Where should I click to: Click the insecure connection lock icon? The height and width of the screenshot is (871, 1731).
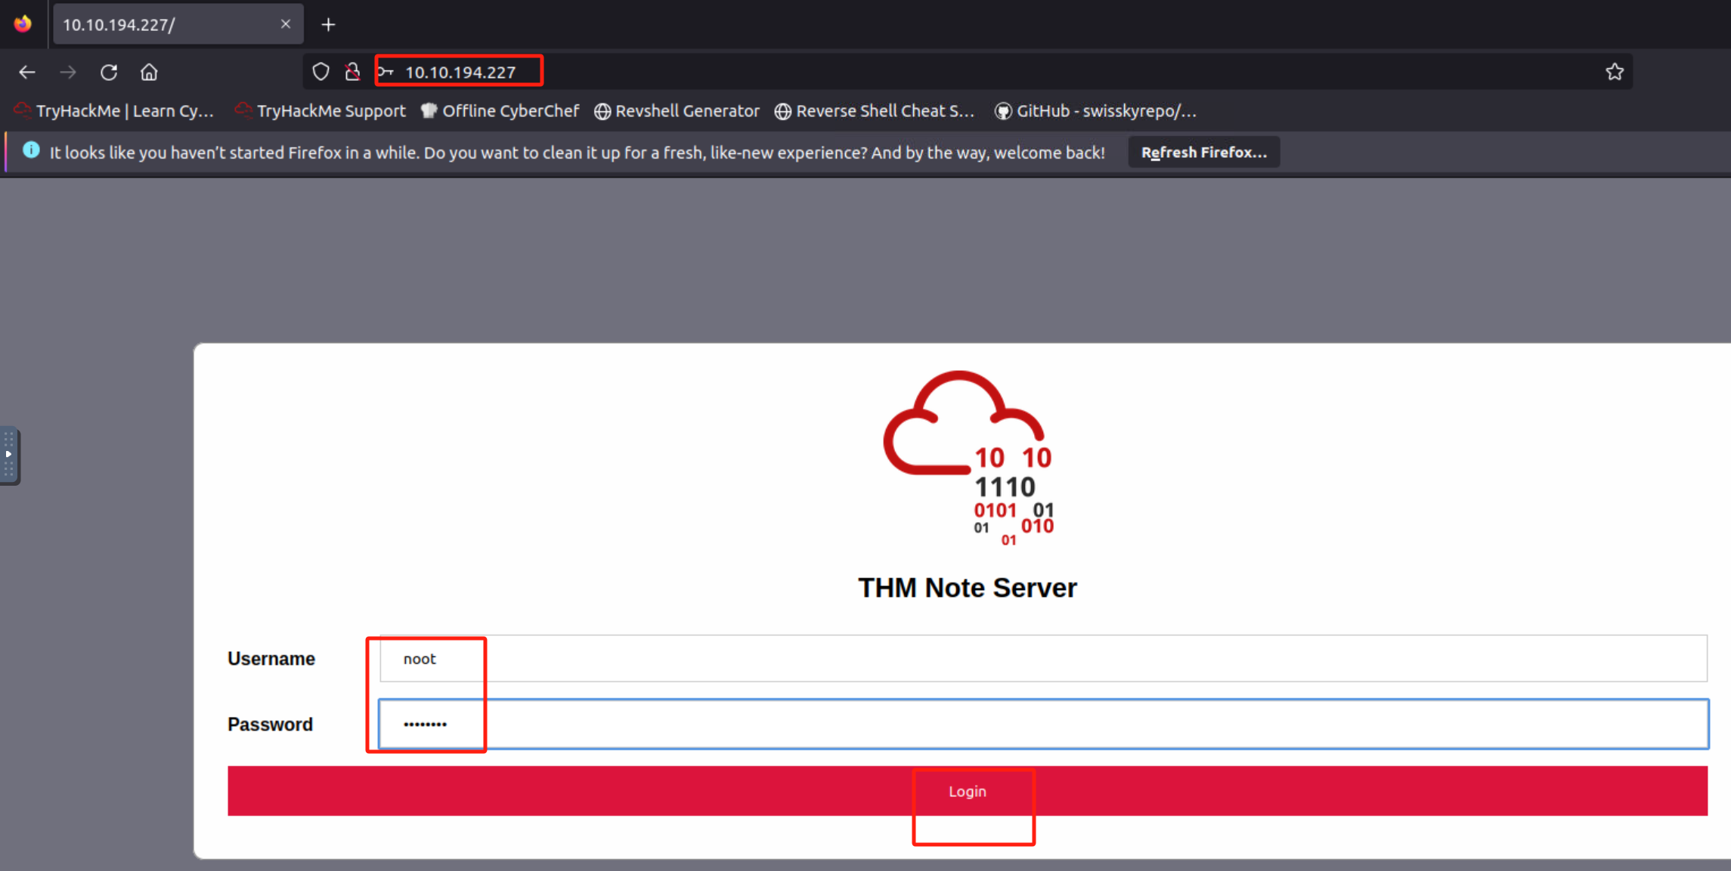(x=352, y=72)
